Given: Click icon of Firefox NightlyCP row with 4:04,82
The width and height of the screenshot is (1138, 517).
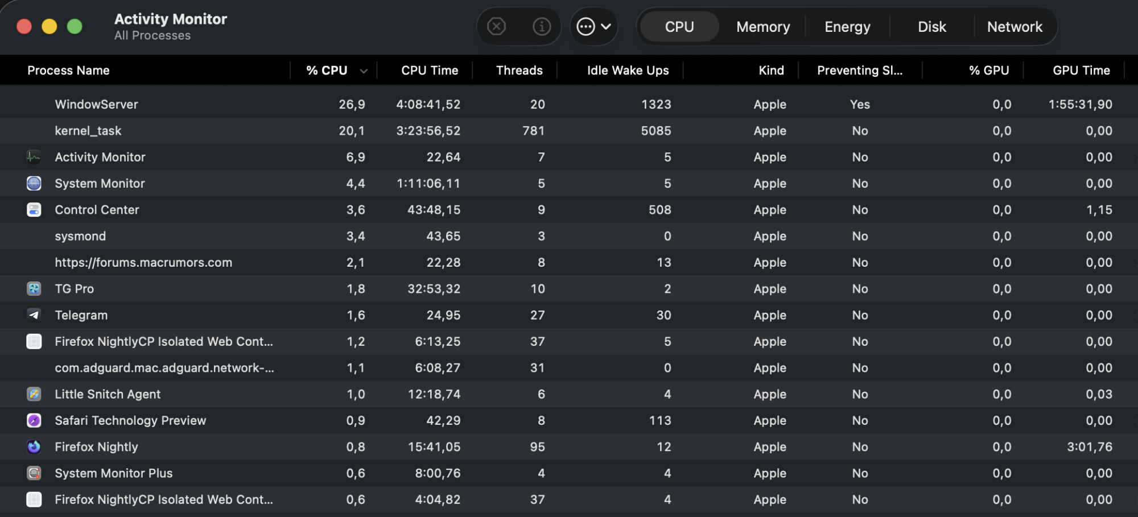Looking at the screenshot, I should click(34, 499).
